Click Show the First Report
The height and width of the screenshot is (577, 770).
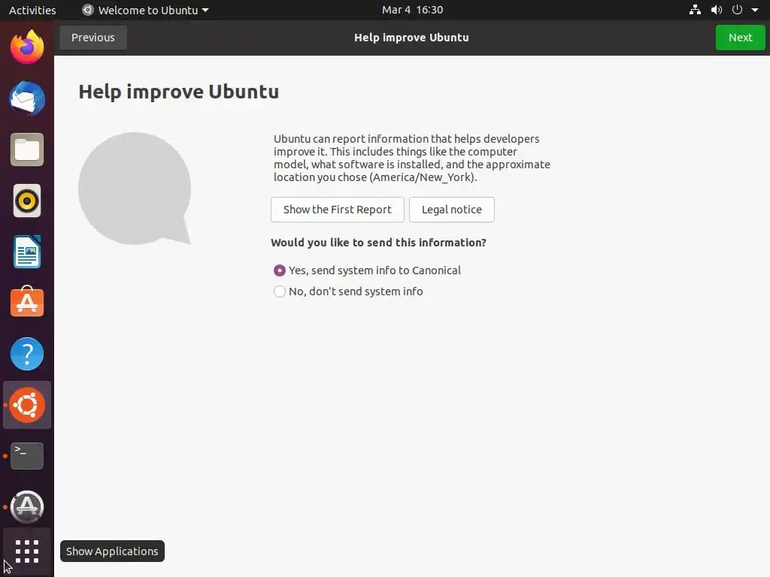[x=338, y=210]
